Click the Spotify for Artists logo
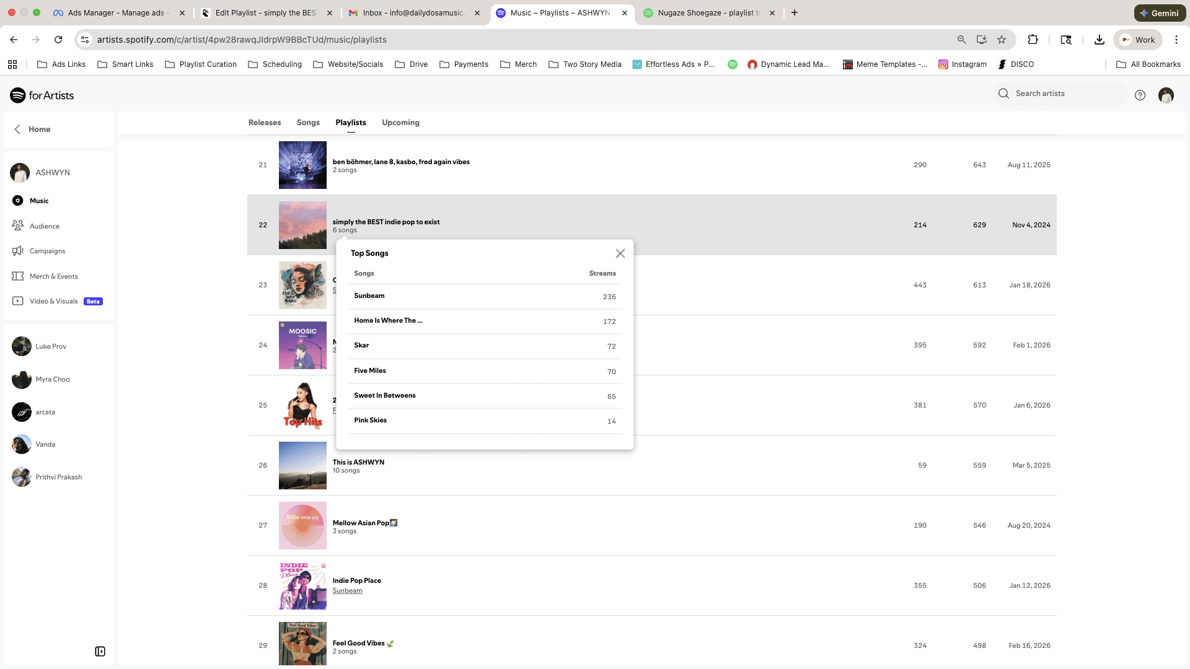The image size is (1190, 669). click(42, 95)
